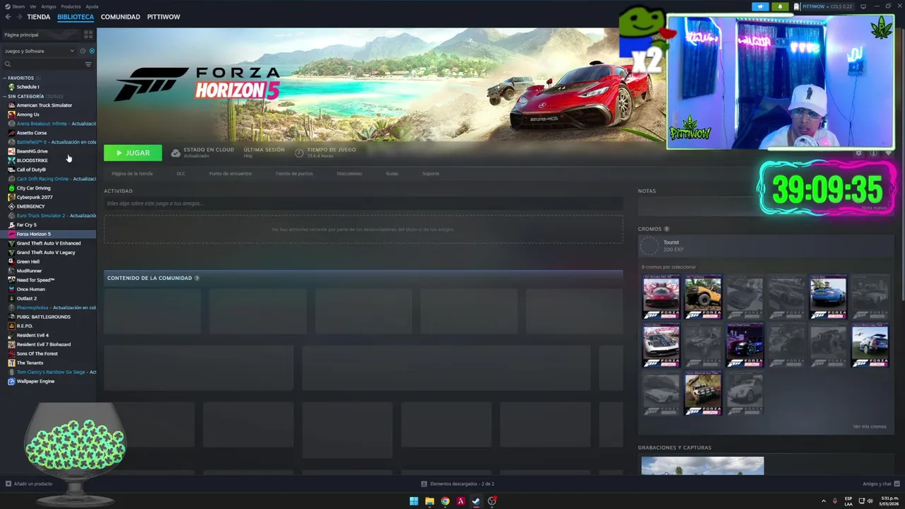Image resolution: width=905 pixels, height=509 pixels.
Task: Open the green notifications bell
Action: [781, 6]
